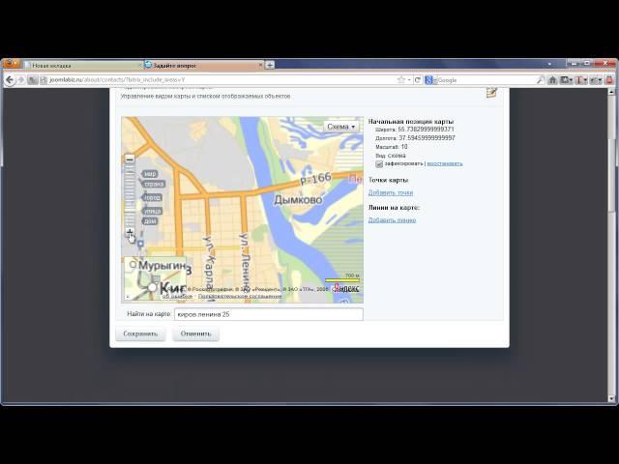Select the 'страна' zoom level tag

pos(153,184)
